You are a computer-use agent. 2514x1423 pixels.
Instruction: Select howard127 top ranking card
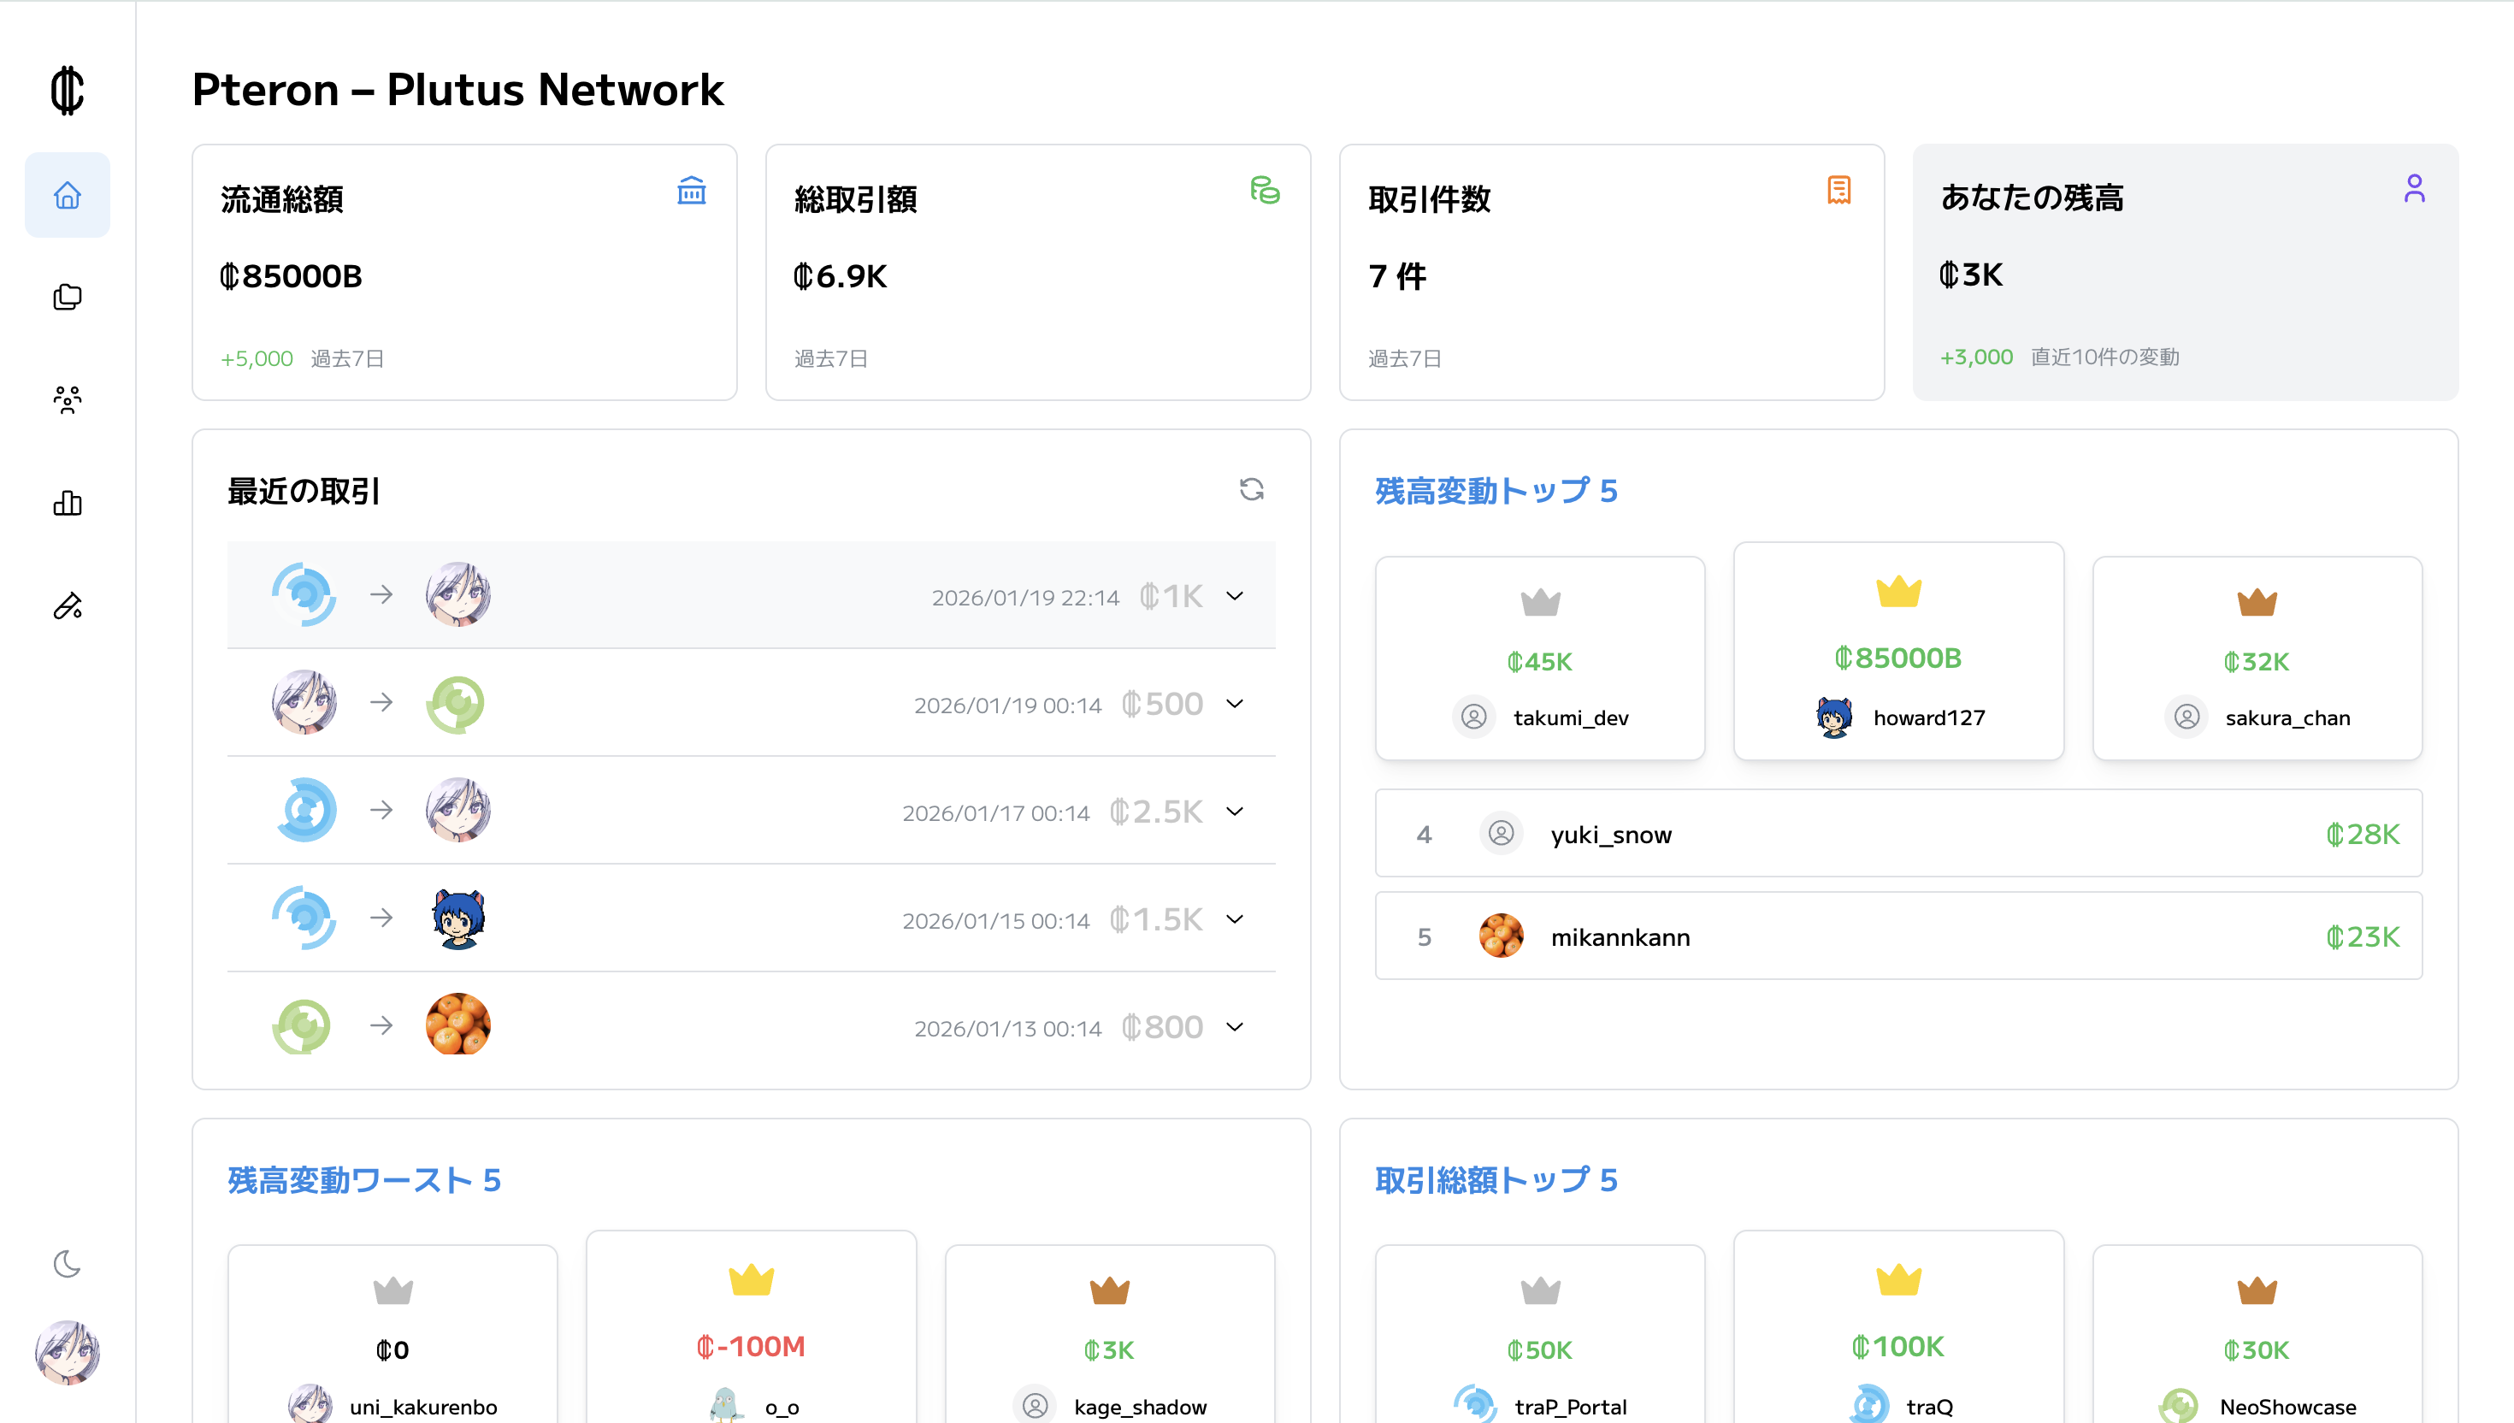tap(1898, 652)
